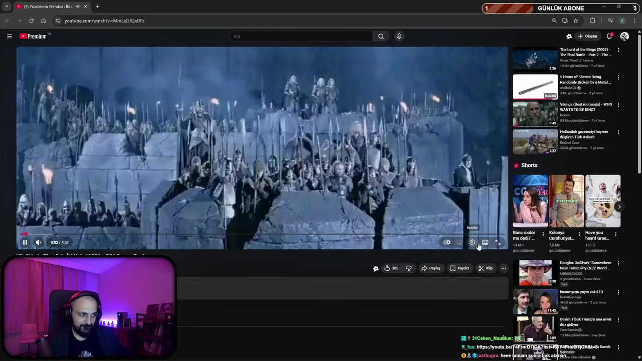This screenshot has width=642, height=361.
Task: Toggle autoplay switch in player
Action: [x=446, y=242]
